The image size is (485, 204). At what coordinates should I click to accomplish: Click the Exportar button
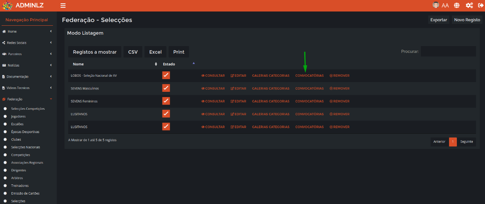tap(438, 20)
